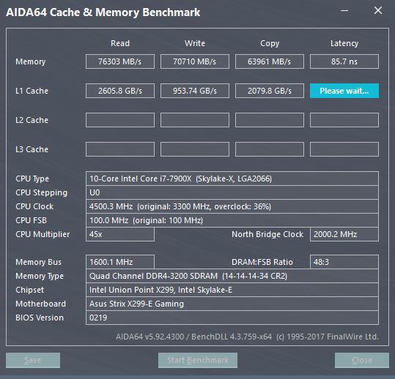
Task: Click the Memory Copy 63961 MB/s field
Action: pyautogui.click(x=270, y=61)
